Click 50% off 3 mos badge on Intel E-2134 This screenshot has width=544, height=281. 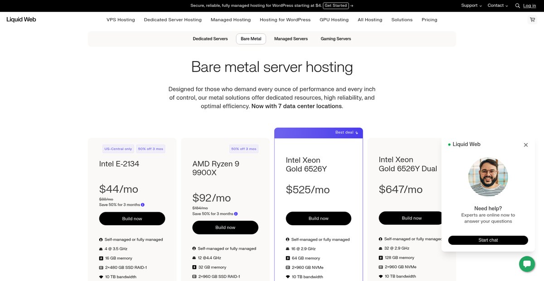[151, 149]
